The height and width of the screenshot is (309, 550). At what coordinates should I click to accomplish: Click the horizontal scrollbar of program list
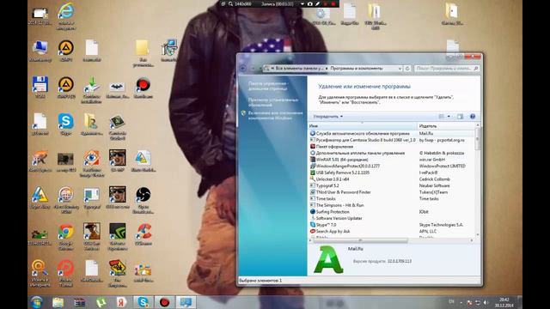[360, 240]
